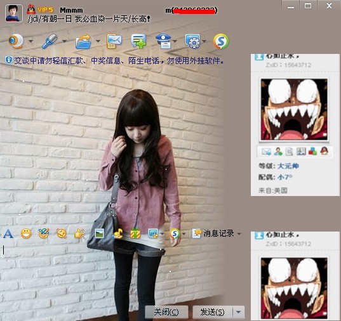This screenshot has width=341, height=321.
Task: Open font settings with the letter A icon
Action: (x=8, y=234)
